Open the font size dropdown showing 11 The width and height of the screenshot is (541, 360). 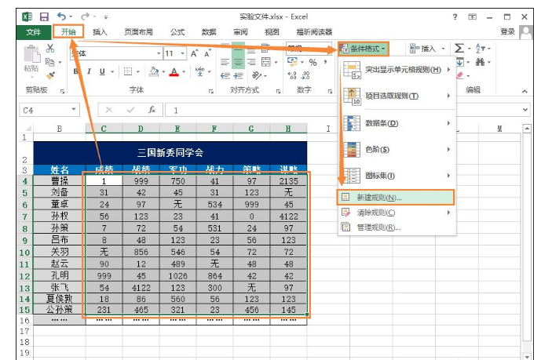181,53
